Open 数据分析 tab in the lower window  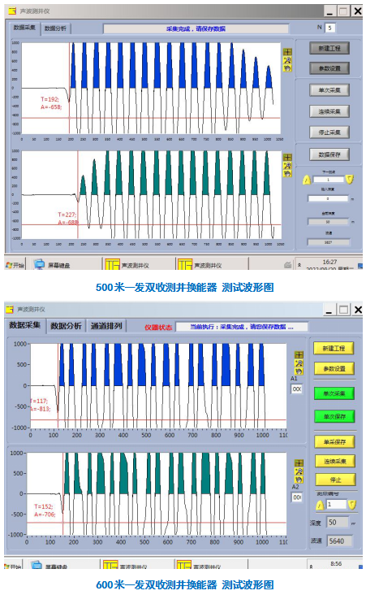tap(66, 326)
